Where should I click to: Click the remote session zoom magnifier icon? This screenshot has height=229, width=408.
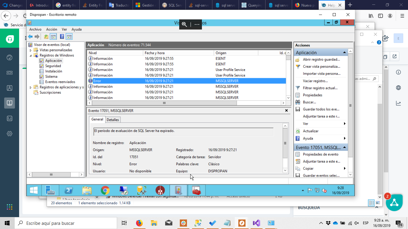tap(185, 24)
